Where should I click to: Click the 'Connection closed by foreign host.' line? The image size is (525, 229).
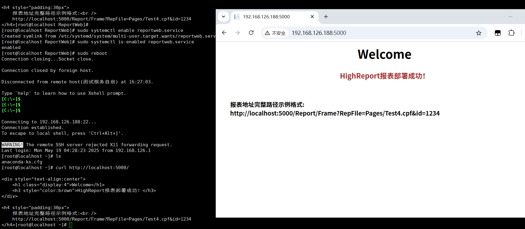click(47, 70)
